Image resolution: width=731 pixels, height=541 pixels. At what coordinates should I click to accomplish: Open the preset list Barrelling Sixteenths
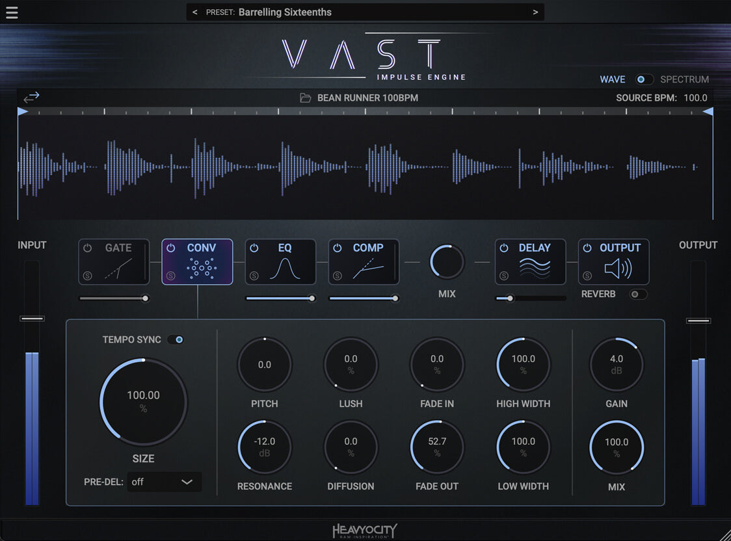click(285, 12)
